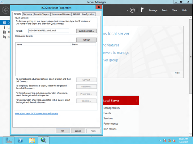Switch to the Discovery tab
Viewport: 193px width, 144px height.
point(27,14)
